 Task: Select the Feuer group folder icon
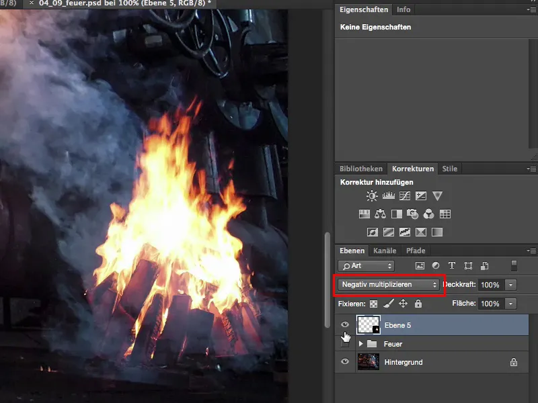[372, 344]
